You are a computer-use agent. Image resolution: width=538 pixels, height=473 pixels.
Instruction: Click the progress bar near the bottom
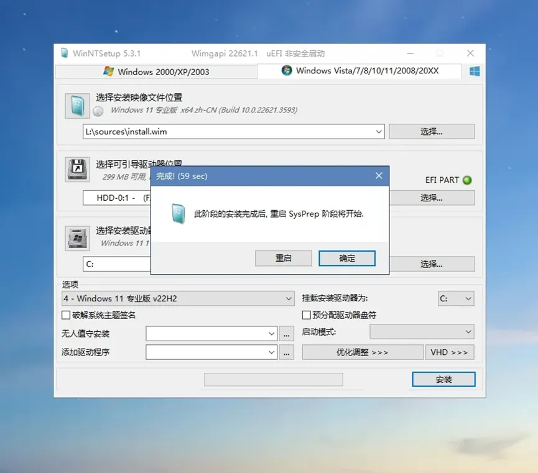point(272,379)
